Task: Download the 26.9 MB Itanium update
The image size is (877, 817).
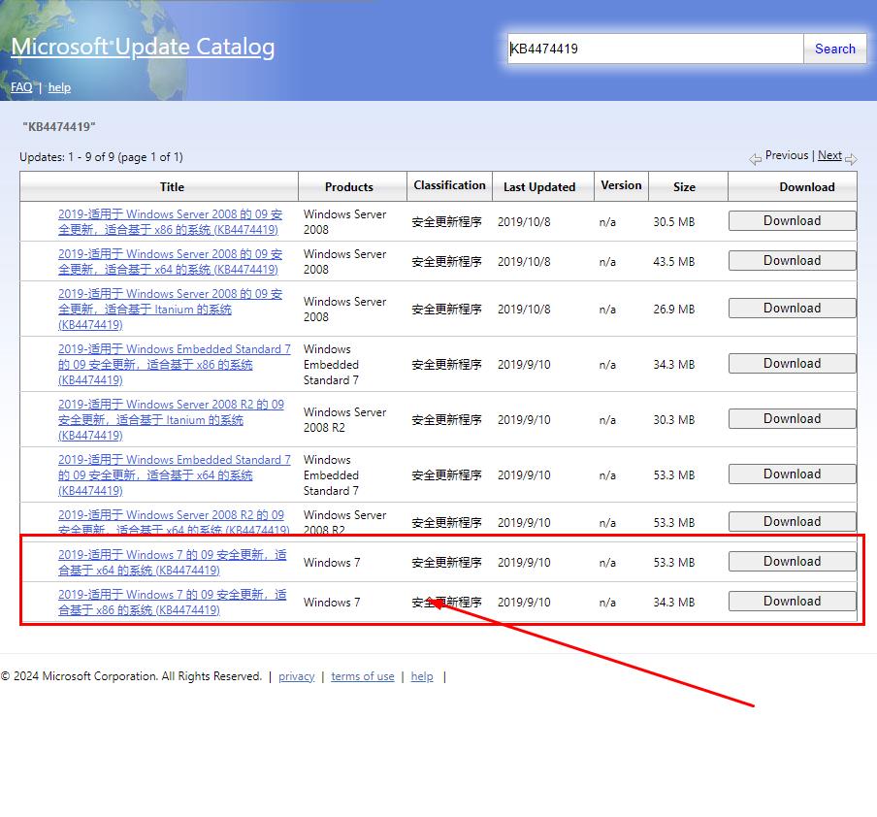Action: pyautogui.click(x=792, y=309)
